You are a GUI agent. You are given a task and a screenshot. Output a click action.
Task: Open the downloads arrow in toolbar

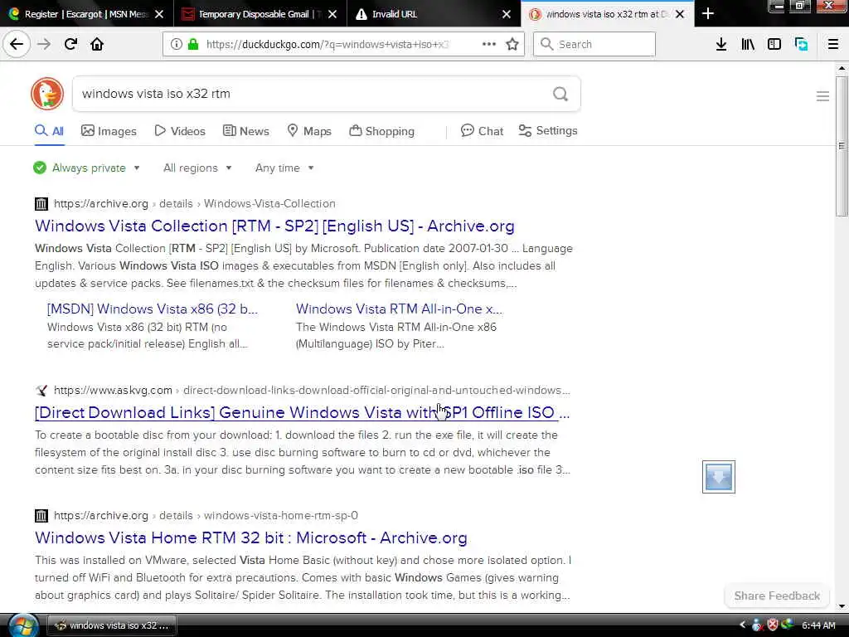[x=720, y=44]
